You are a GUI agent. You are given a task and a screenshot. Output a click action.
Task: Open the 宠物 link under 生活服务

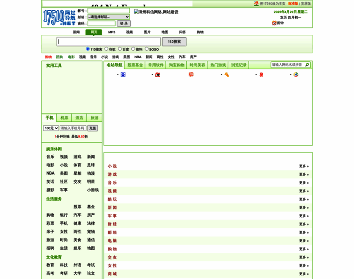coord(91,232)
